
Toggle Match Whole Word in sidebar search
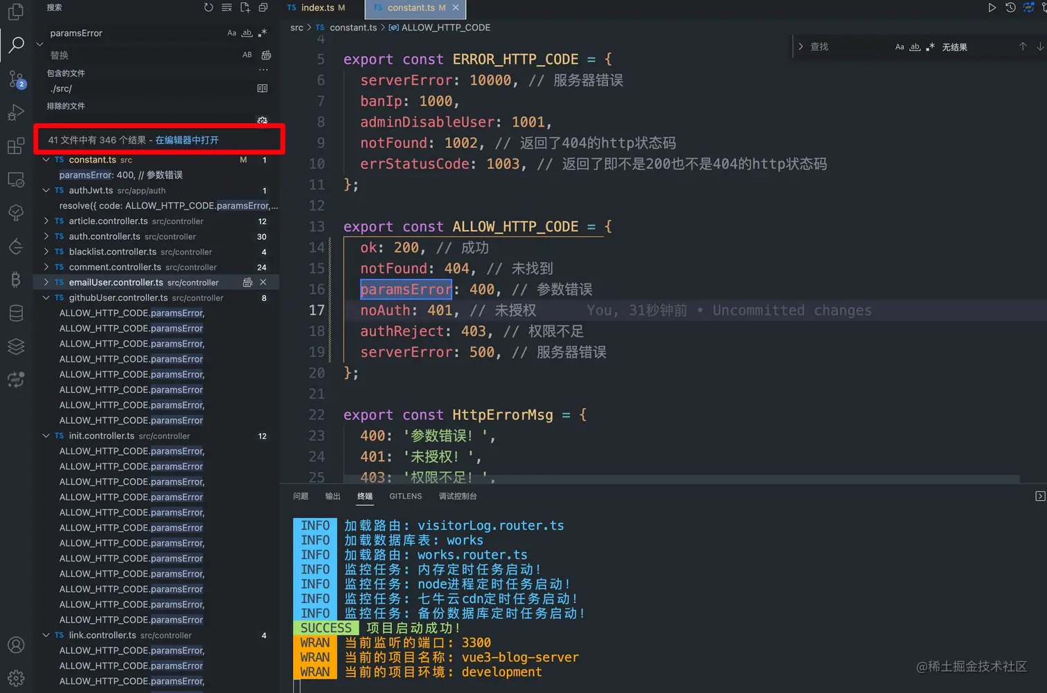pos(247,33)
